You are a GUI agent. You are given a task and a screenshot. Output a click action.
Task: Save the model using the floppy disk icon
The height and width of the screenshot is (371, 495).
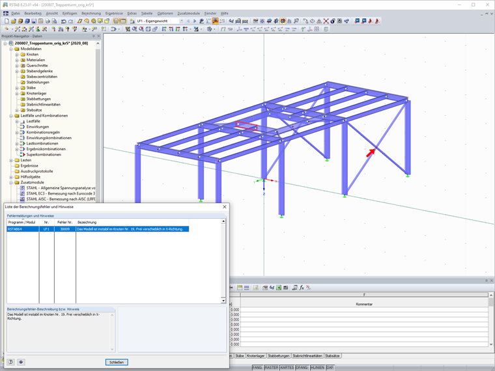(34, 21)
